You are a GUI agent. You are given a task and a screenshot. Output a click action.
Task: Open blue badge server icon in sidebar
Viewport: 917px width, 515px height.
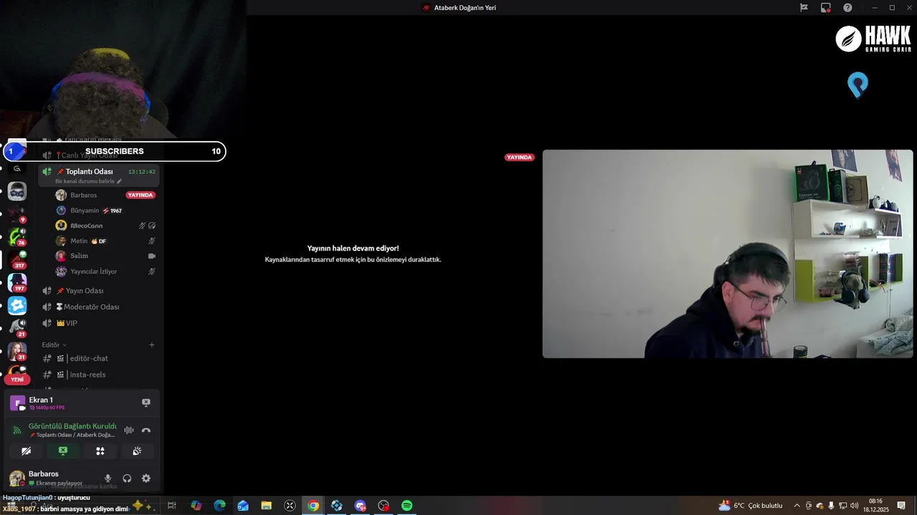point(17,305)
